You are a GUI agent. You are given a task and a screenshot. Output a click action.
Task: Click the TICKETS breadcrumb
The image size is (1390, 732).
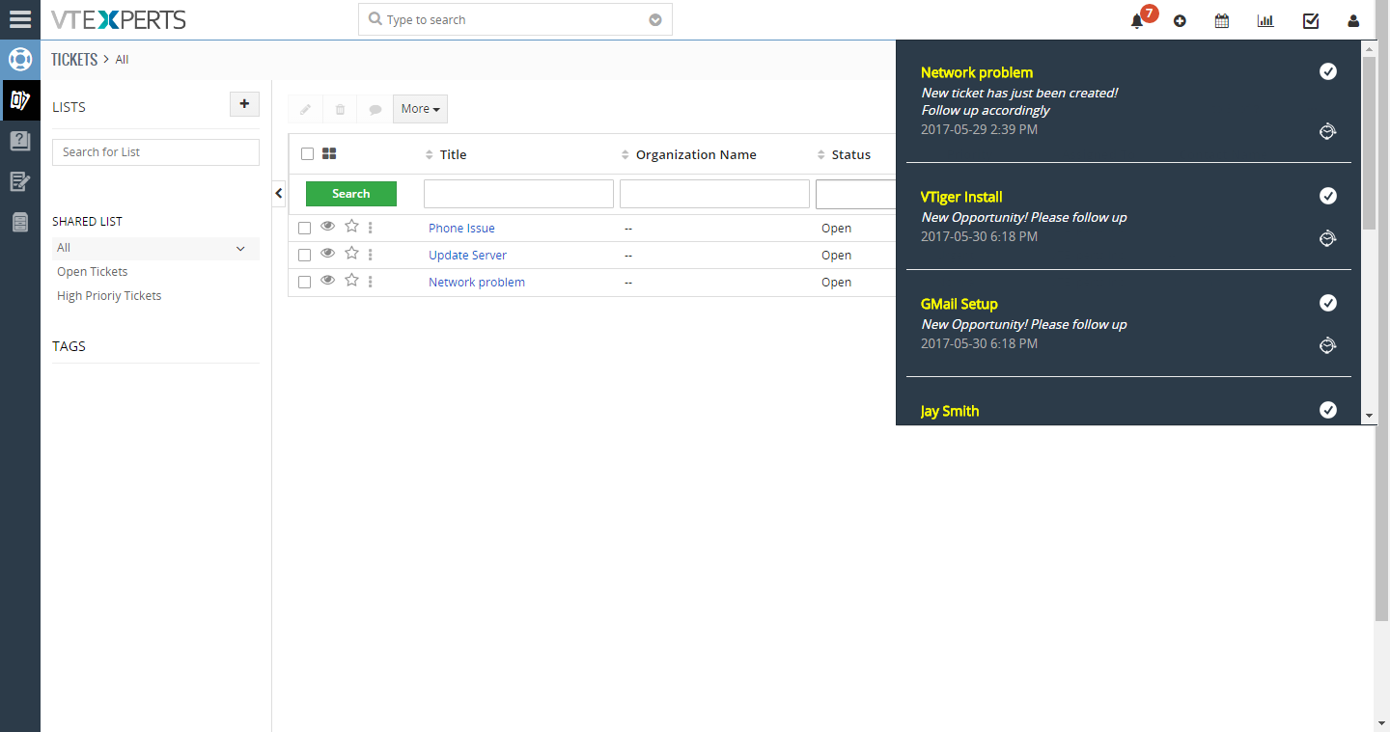pos(74,60)
